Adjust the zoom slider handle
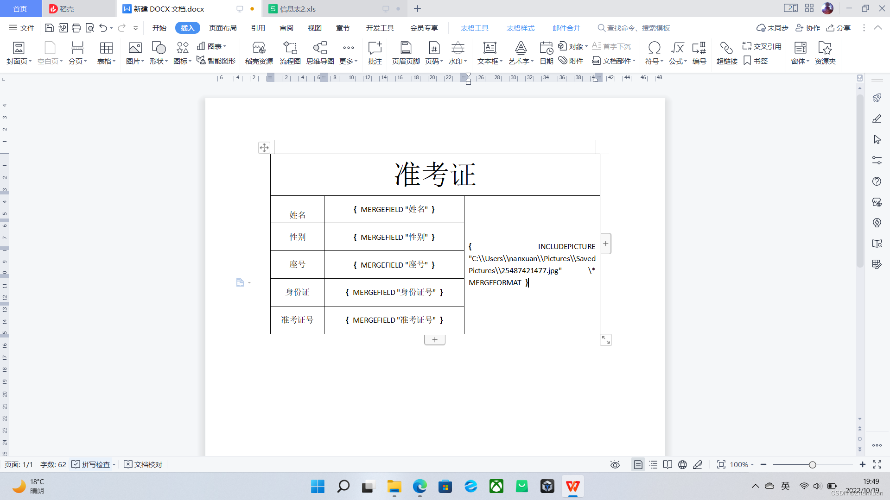This screenshot has width=890, height=500. (812, 464)
